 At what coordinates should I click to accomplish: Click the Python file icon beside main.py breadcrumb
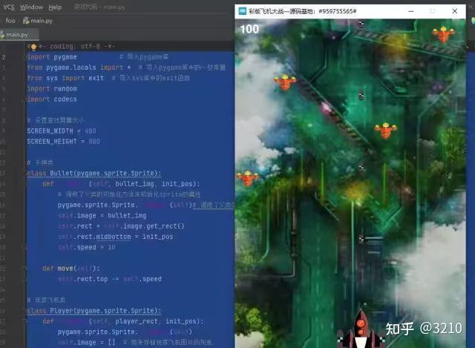pyautogui.click(x=26, y=21)
